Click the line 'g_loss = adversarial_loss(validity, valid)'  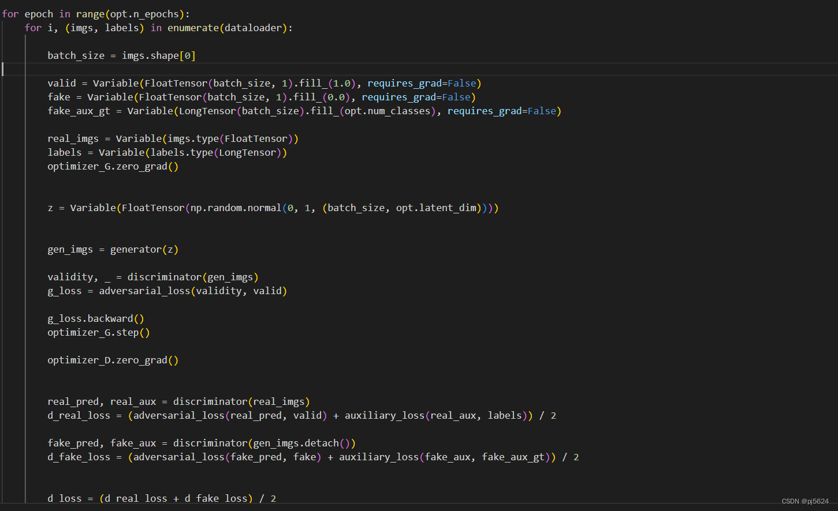(x=167, y=291)
